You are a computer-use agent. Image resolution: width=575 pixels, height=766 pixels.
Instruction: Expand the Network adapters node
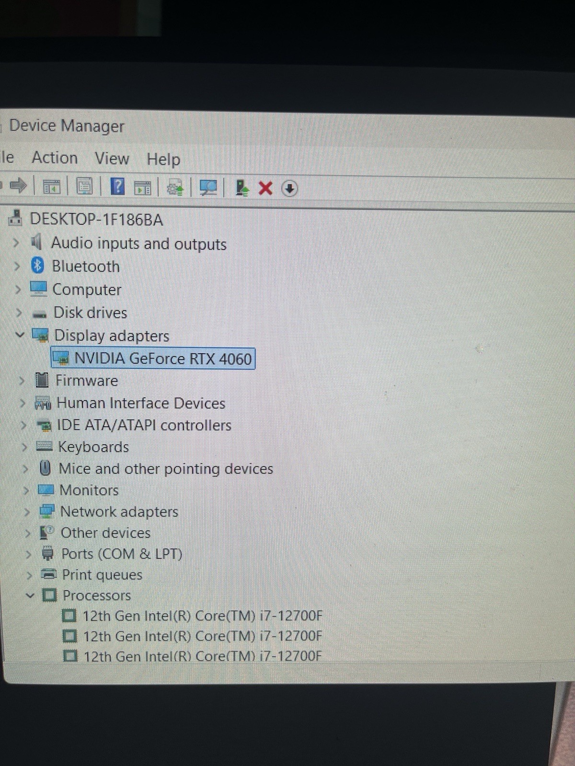(27, 512)
